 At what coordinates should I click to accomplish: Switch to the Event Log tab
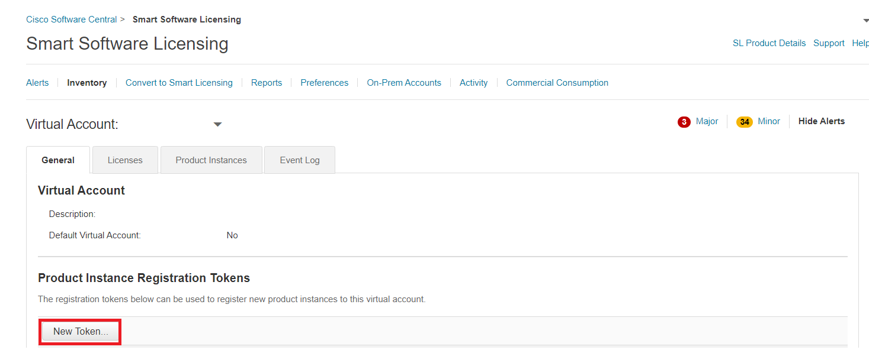click(300, 160)
